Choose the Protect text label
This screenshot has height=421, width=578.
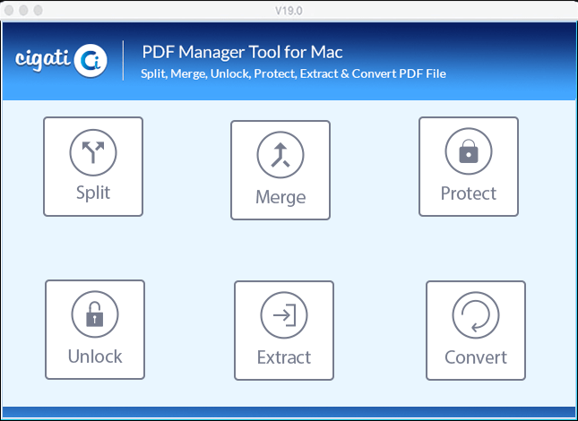(x=469, y=193)
